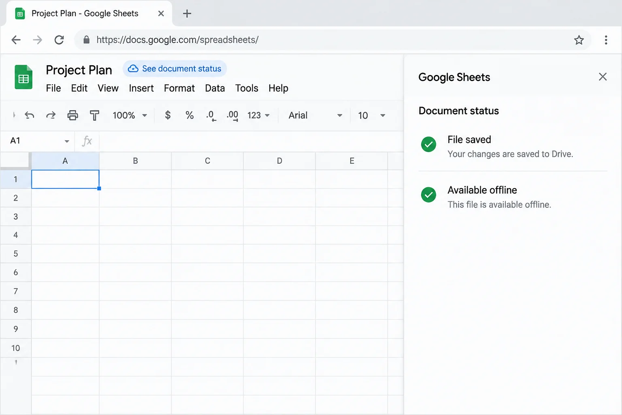Select column D header
This screenshot has width=622, height=415.
pyautogui.click(x=279, y=161)
